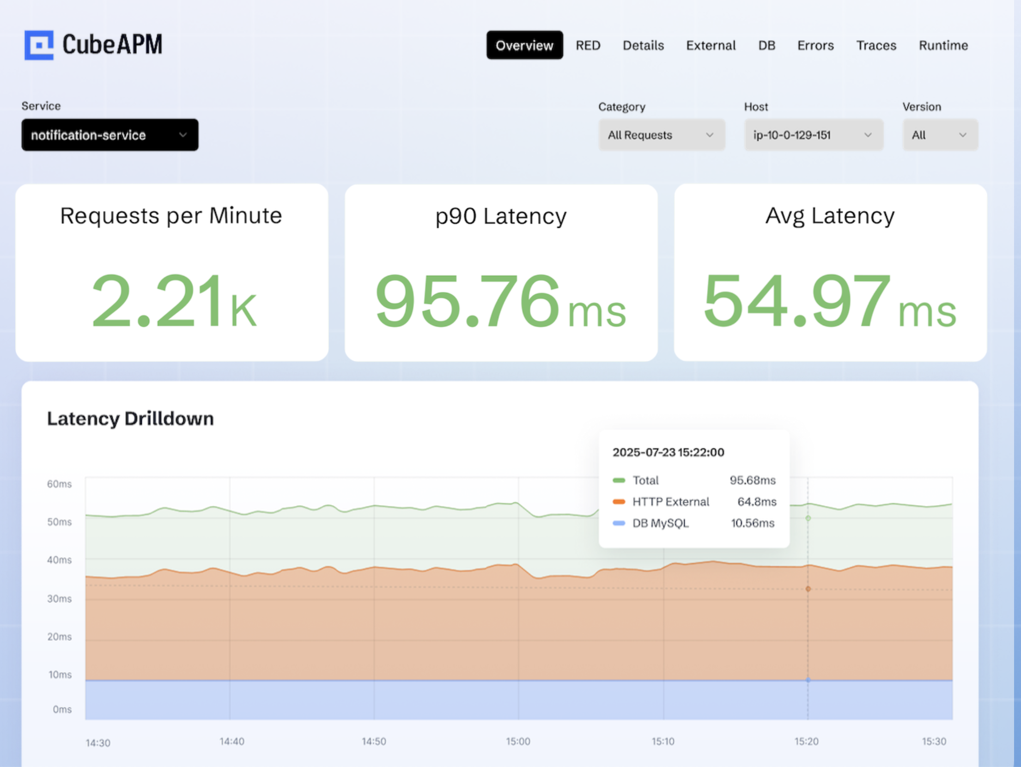The image size is (1021, 767).
Task: Switch to the RED tab
Action: pyautogui.click(x=588, y=45)
